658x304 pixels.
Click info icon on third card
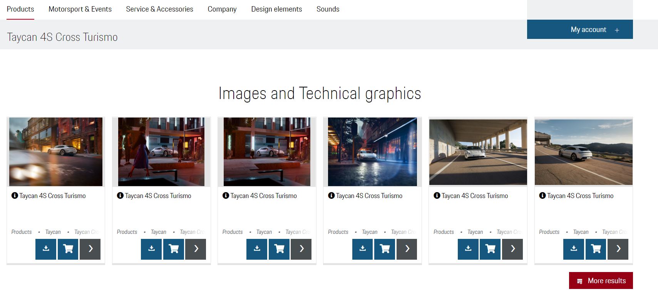pos(226,195)
